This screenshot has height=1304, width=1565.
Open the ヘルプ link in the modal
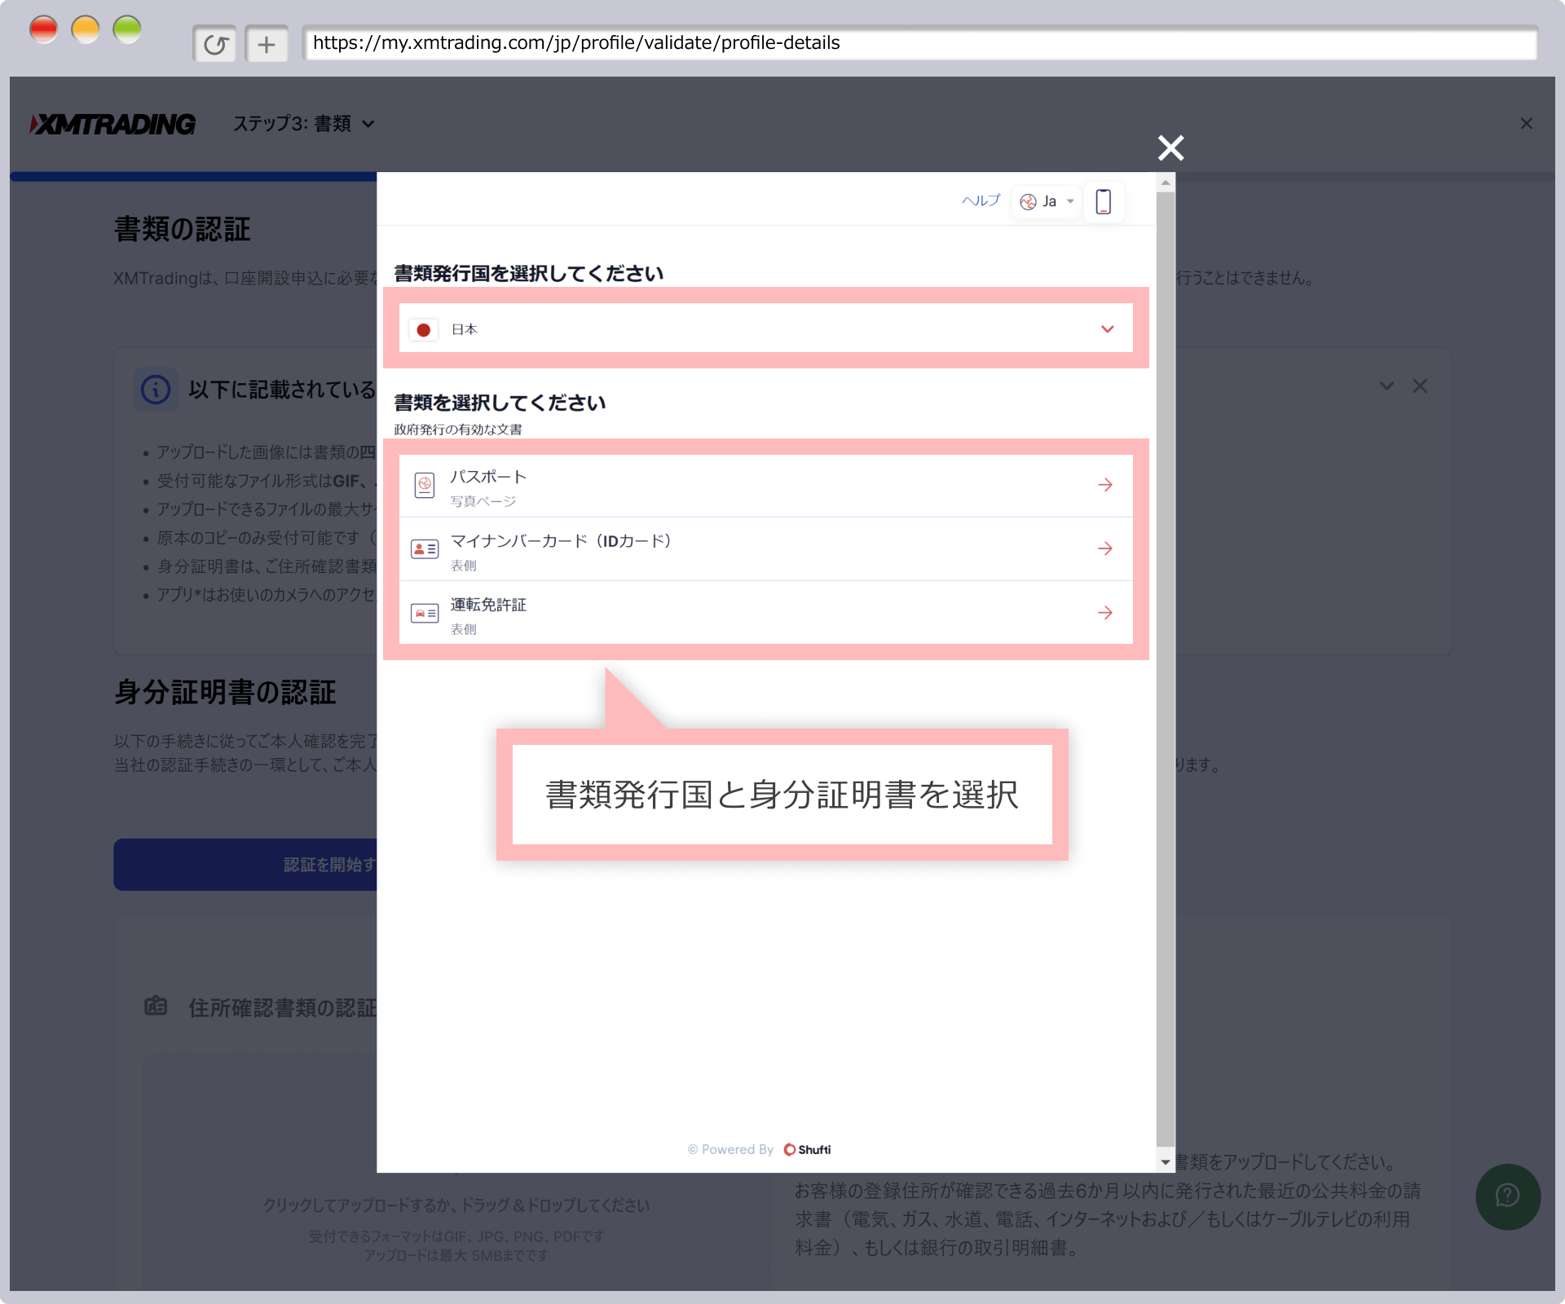point(981,200)
